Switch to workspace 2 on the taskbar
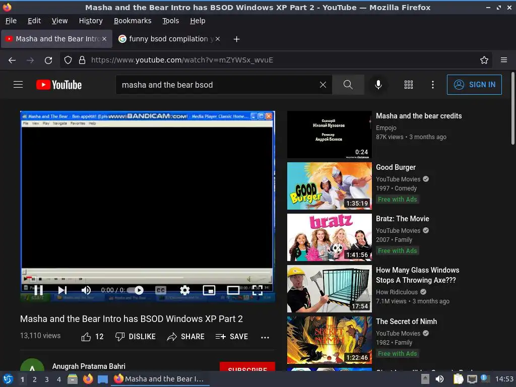 click(35, 379)
